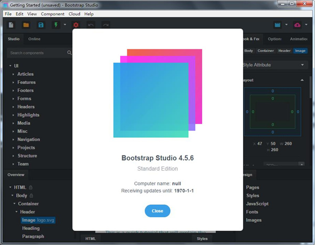Open the Style Attribute dropdown

275,65
